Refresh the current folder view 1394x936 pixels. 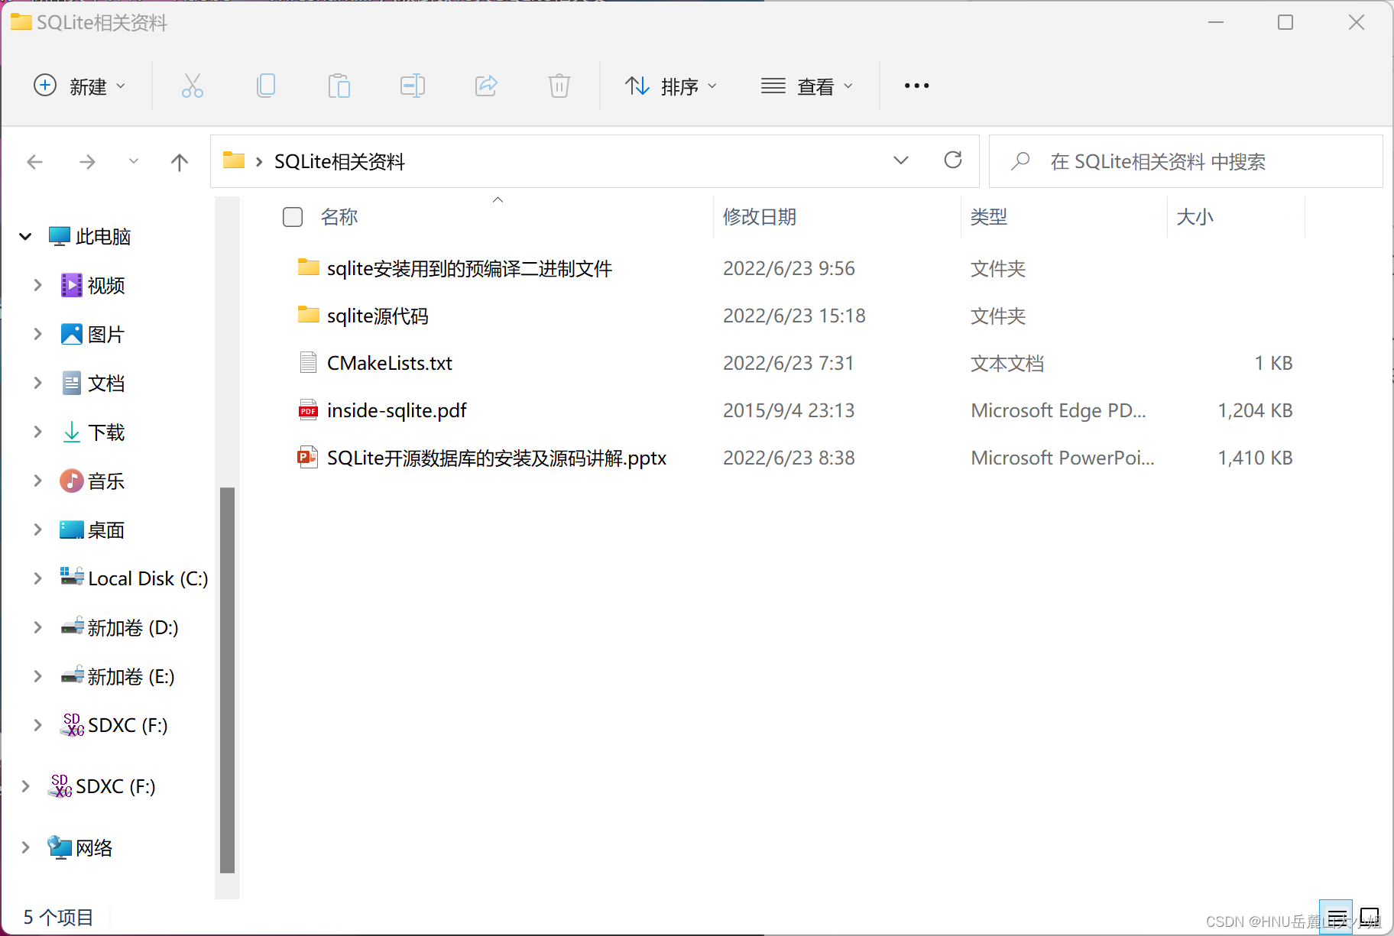[x=952, y=160]
